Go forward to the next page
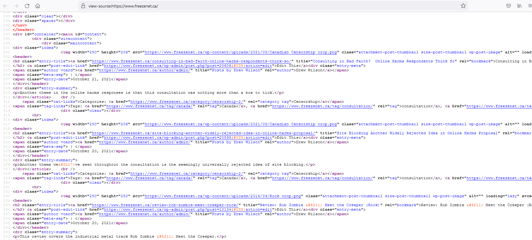Image resolution: width=532 pixels, height=240 pixels. click(x=16, y=6)
